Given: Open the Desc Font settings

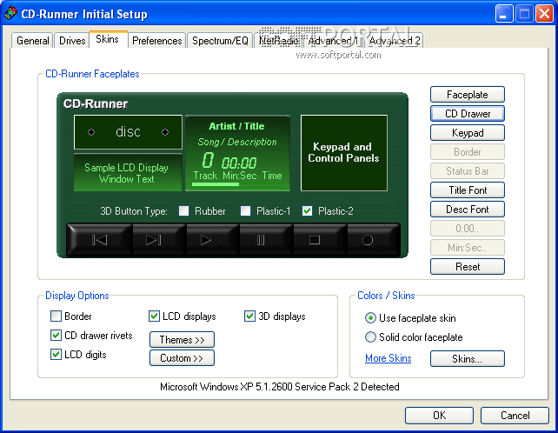Looking at the screenshot, I should click(468, 210).
